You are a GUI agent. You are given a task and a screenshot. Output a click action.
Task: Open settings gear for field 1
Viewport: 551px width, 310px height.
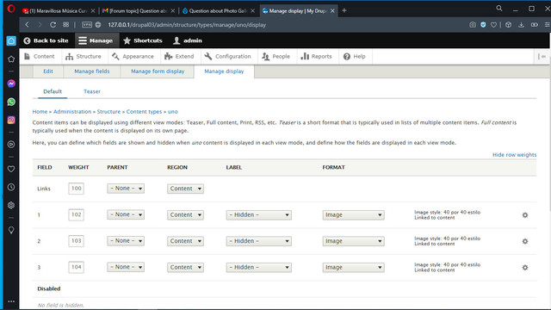click(525, 215)
